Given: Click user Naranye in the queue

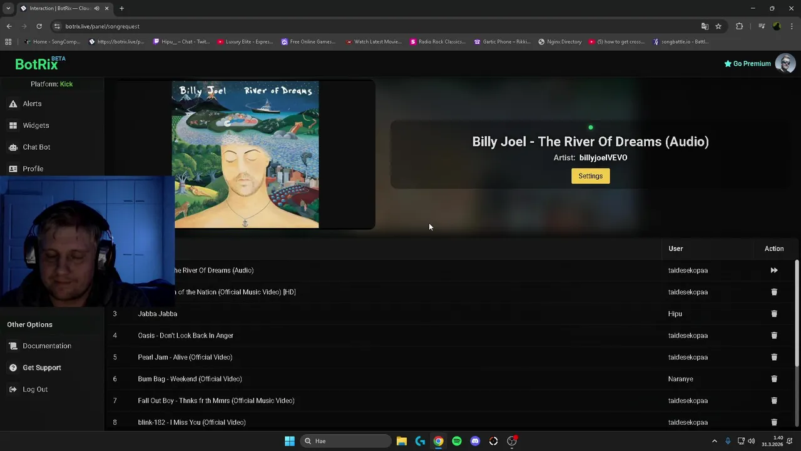Looking at the screenshot, I should (x=680, y=379).
